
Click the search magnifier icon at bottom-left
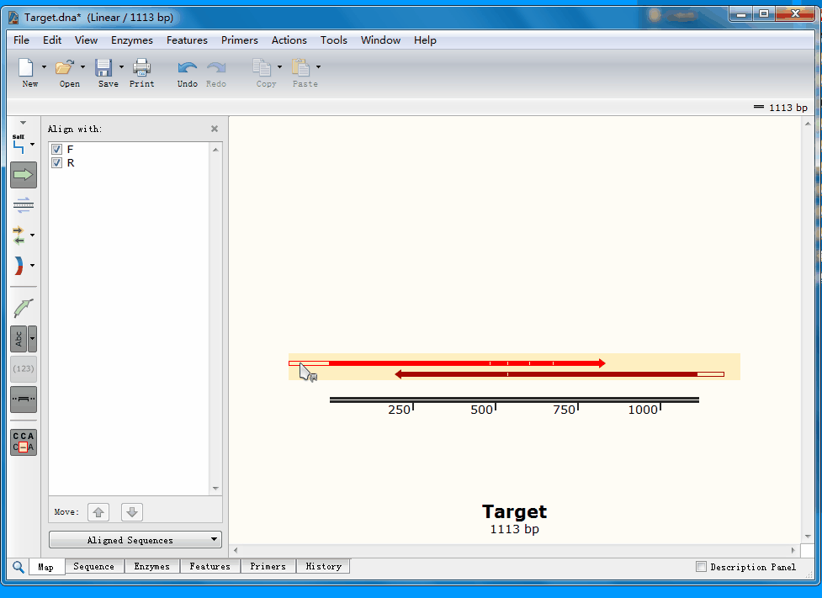tap(18, 567)
